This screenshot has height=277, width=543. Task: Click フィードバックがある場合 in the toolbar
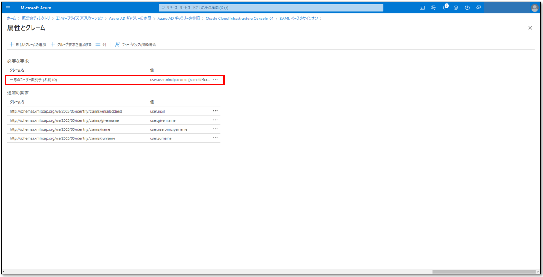(x=136, y=44)
